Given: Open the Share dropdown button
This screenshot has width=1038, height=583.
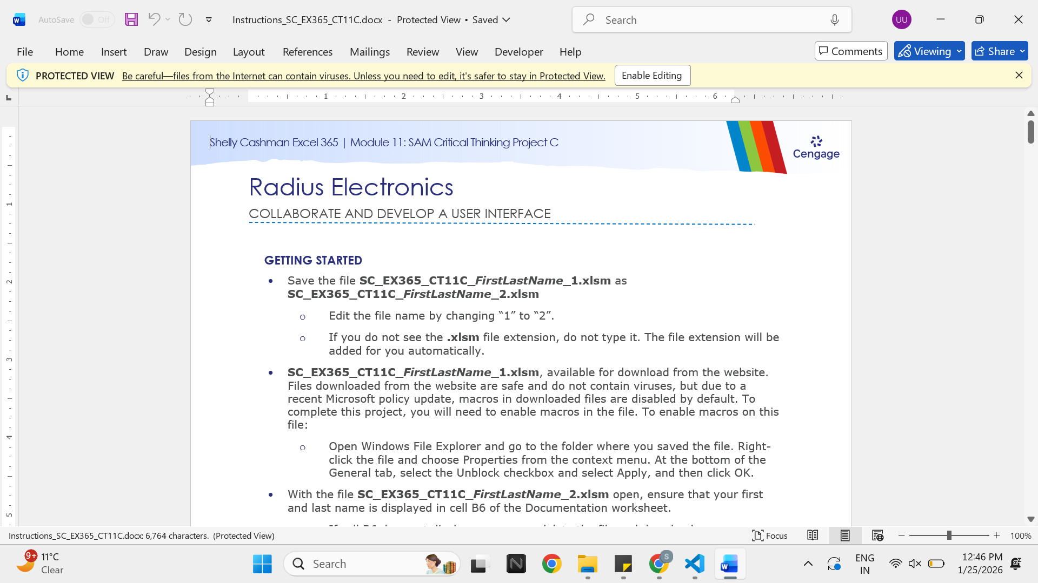Looking at the screenshot, I should (x=1000, y=51).
